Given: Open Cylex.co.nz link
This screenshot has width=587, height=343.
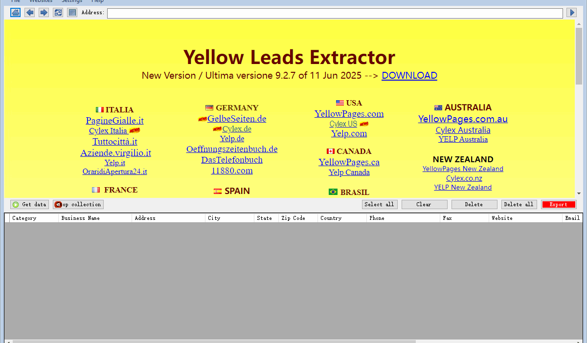Looking at the screenshot, I should pos(464,178).
